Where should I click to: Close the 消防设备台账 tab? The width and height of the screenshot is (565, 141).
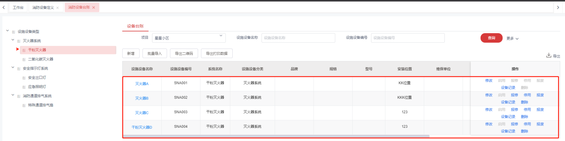click(94, 8)
